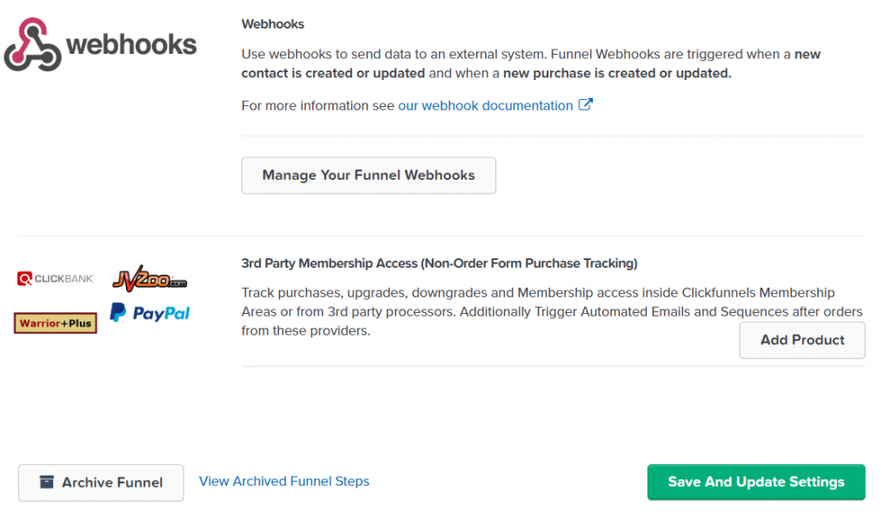
Task: Open our webhook documentation link
Action: tap(485, 105)
